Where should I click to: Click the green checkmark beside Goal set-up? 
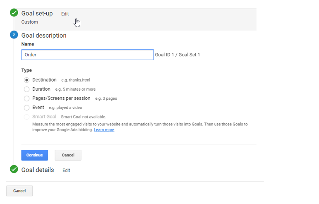click(14, 13)
